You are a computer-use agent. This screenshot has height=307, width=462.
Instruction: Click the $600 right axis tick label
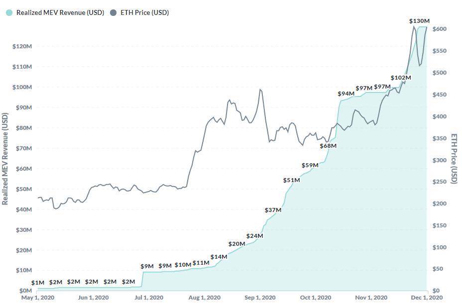click(439, 29)
